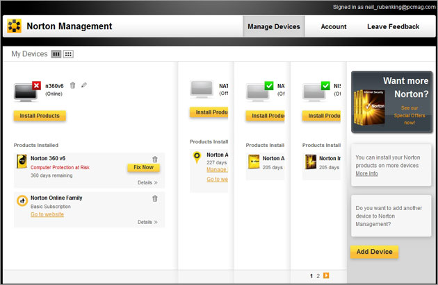
Task: Expand Details for Norton 360 v6
Action: pyautogui.click(x=147, y=182)
